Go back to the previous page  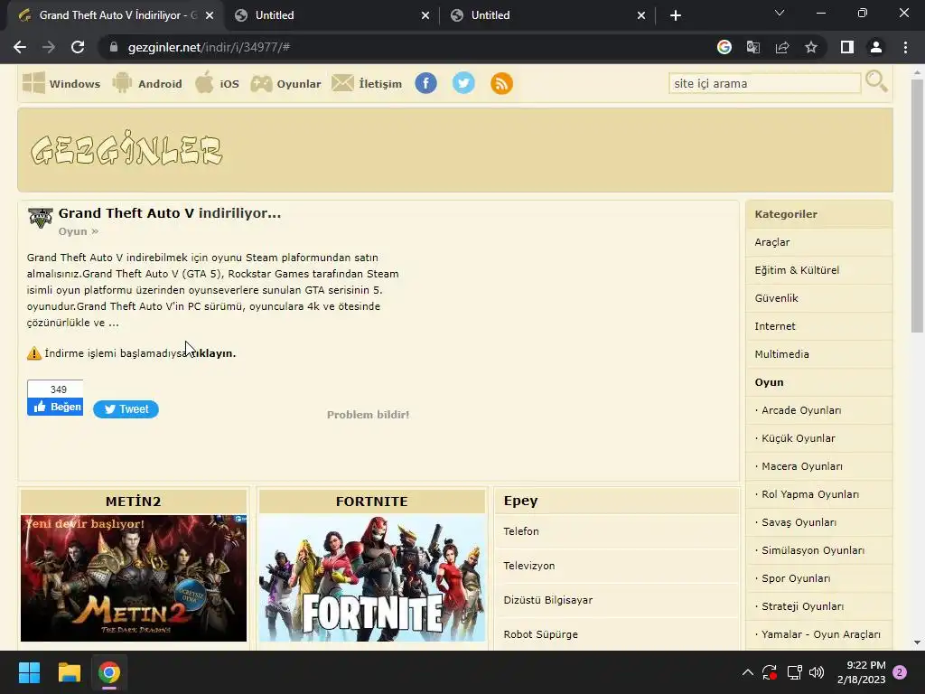(20, 47)
